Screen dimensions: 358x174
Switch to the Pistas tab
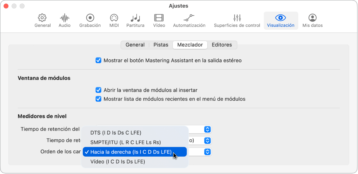pyautogui.click(x=161, y=45)
